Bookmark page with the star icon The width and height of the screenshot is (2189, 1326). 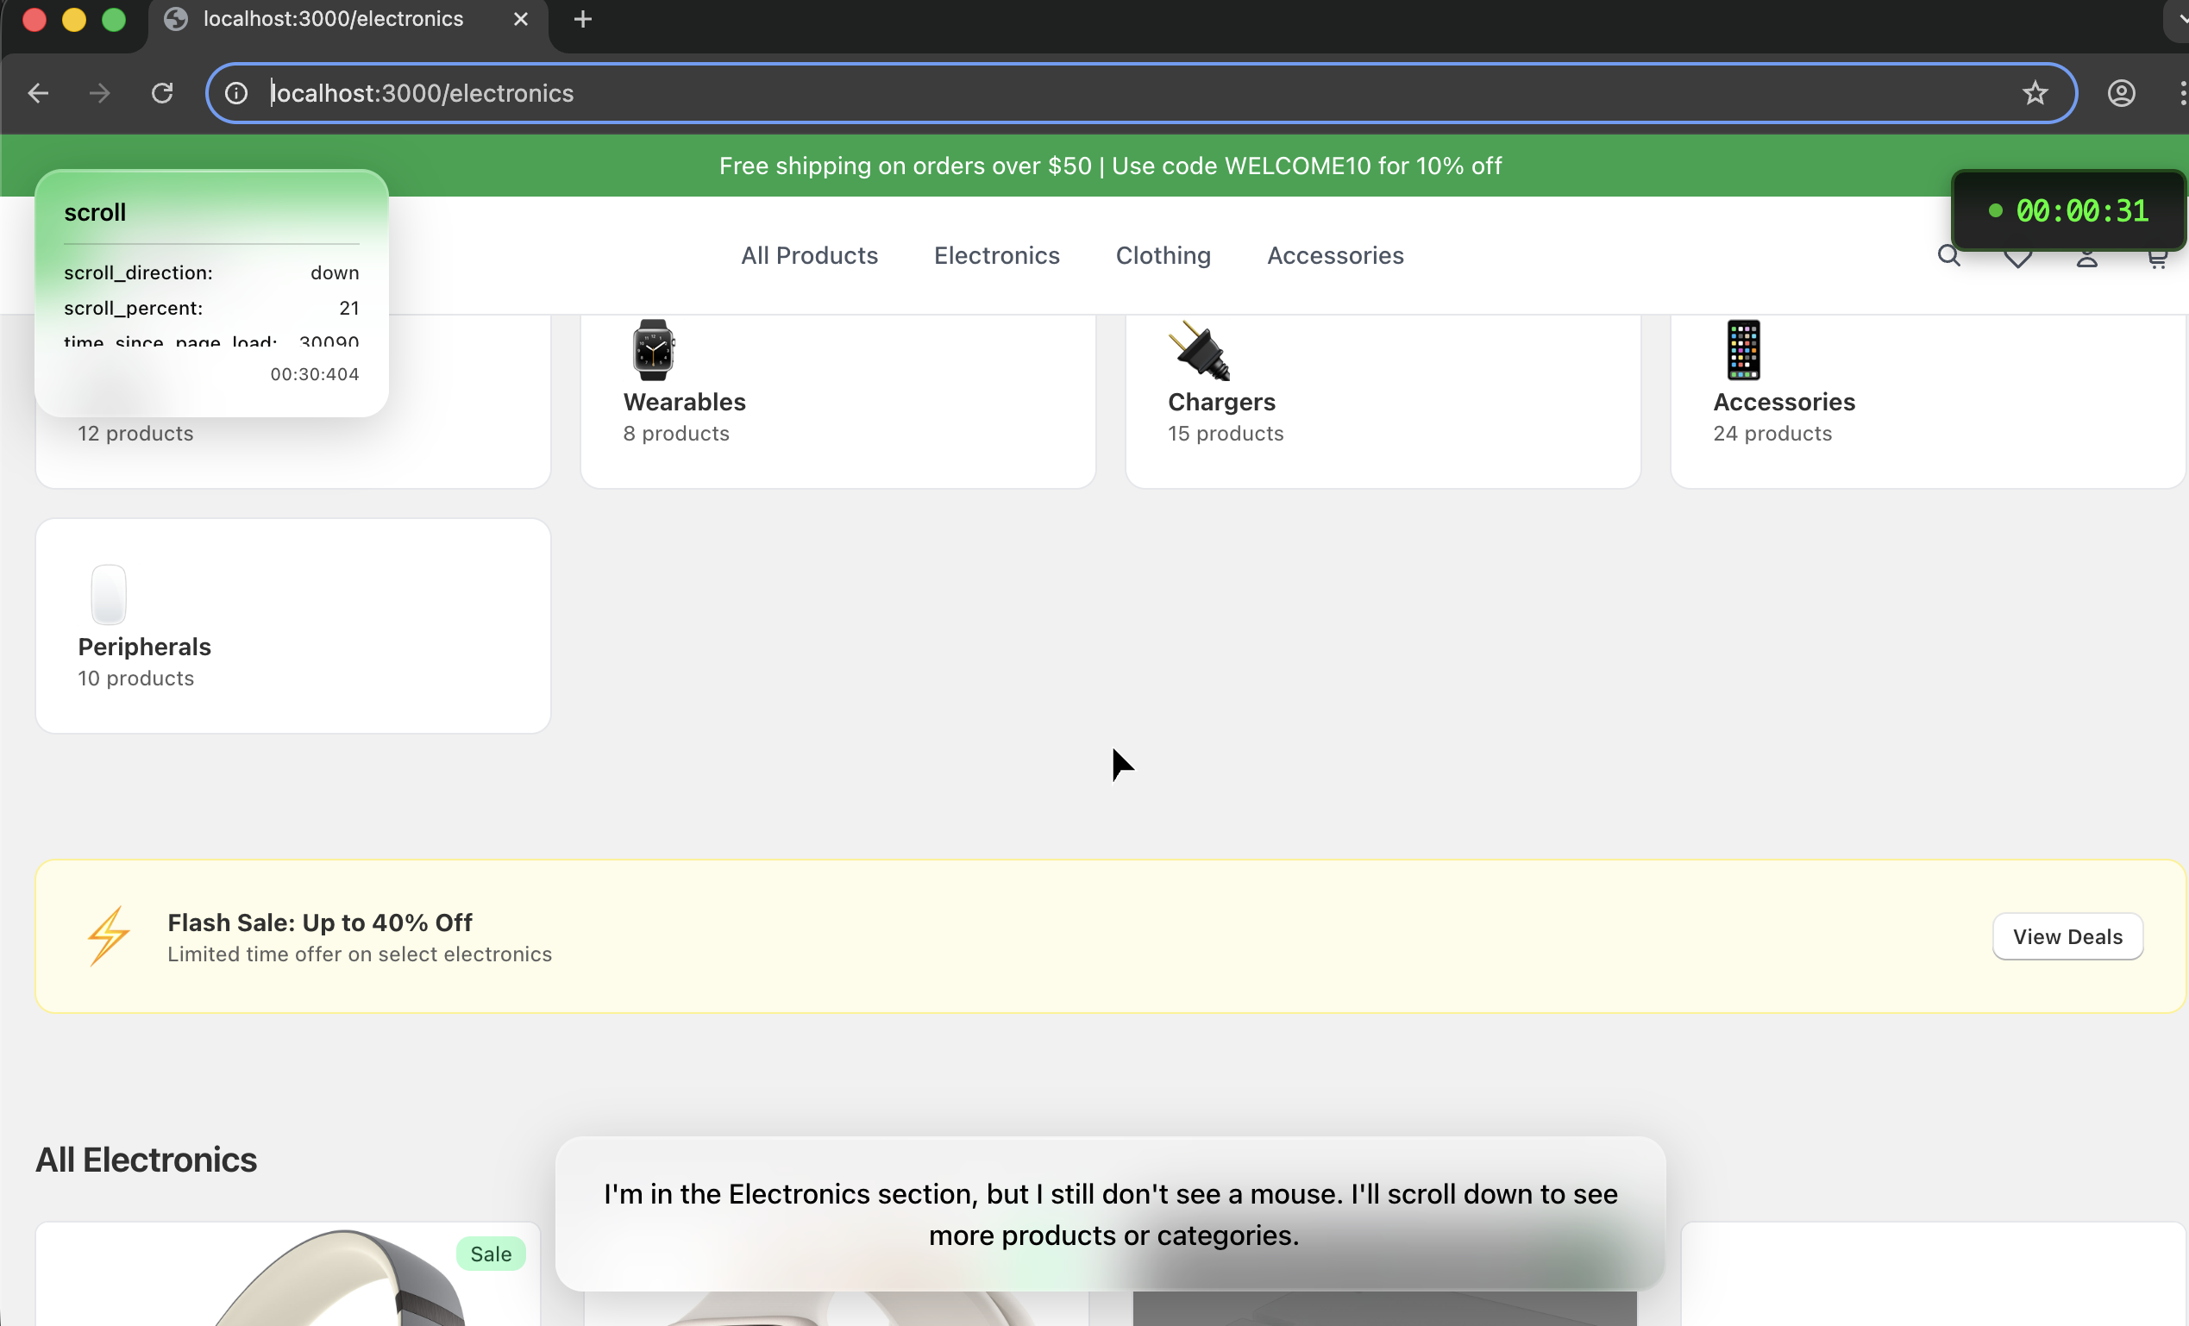pyautogui.click(x=2035, y=93)
